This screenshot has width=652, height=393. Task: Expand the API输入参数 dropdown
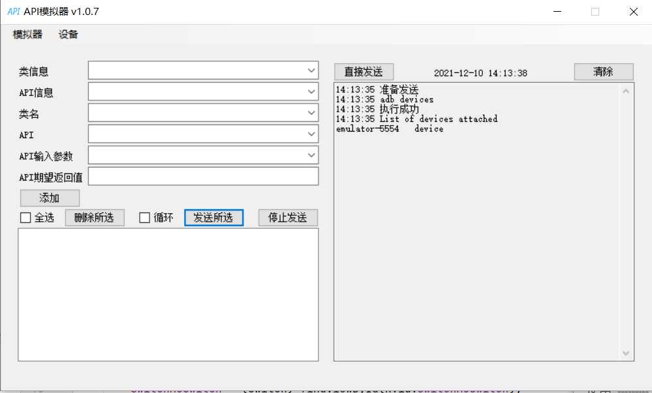click(311, 155)
